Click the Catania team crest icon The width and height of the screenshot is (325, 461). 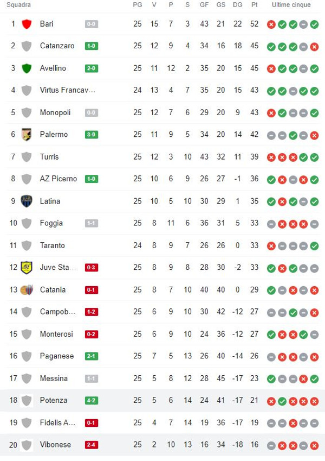tap(27, 289)
